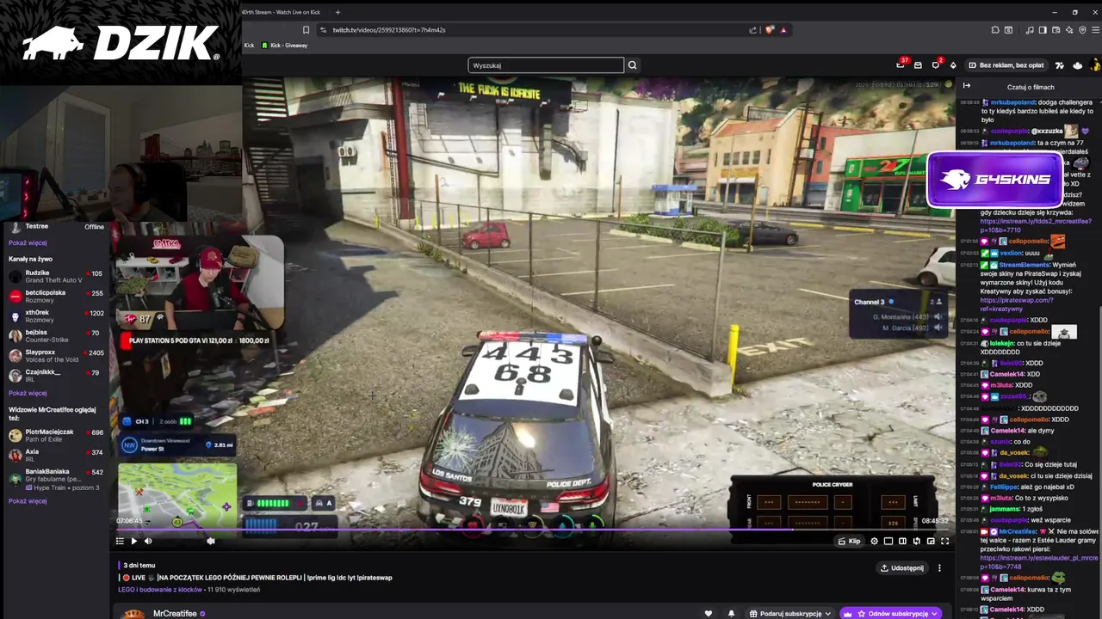Click the pirateswap.com link in chat
The height and width of the screenshot is (619, 1102).
pos(1017,304)
